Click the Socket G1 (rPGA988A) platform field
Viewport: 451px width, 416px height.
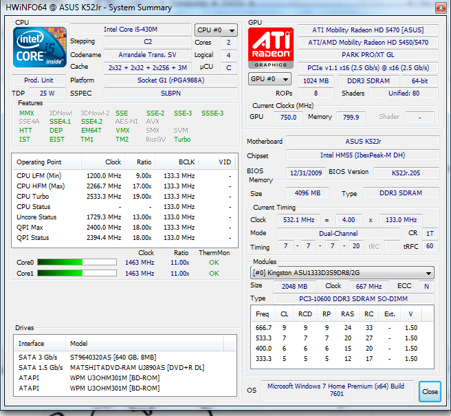click(x=171, y=80)
